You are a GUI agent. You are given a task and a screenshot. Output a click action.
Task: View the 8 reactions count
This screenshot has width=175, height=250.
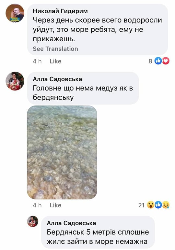tap(150, 61)
